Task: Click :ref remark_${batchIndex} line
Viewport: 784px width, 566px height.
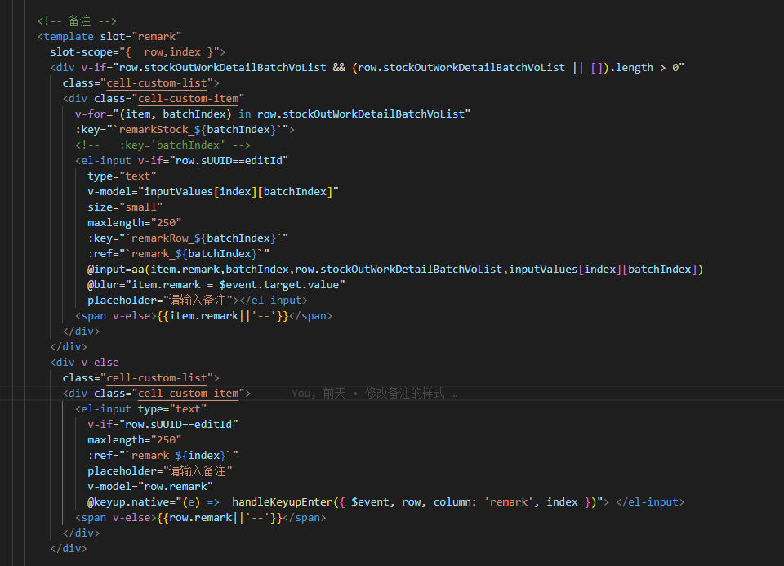Action: pyautogui.click(x=179, y=253)
